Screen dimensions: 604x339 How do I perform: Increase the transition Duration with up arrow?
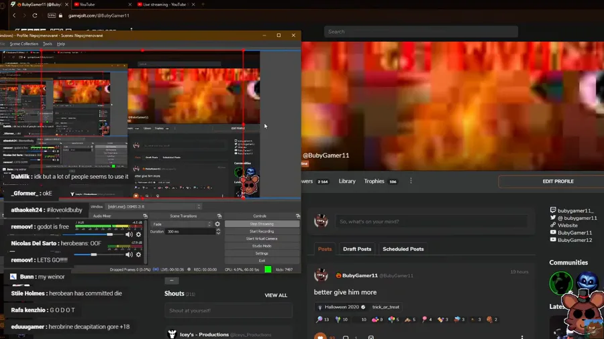(x=218, y=230)
